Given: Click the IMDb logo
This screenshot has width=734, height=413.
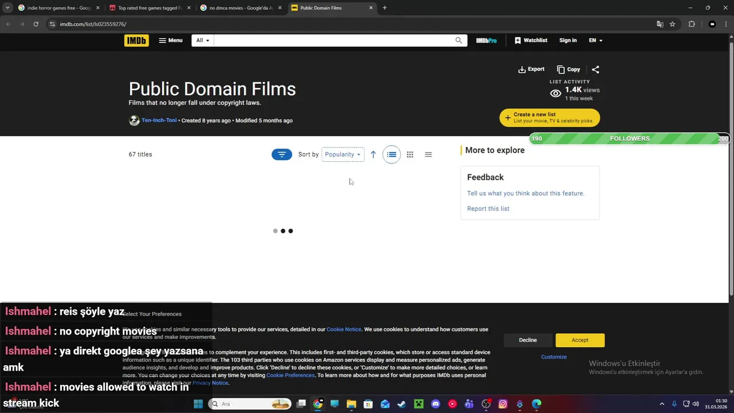Looking at the screenshot, I should tap(136, 40).
